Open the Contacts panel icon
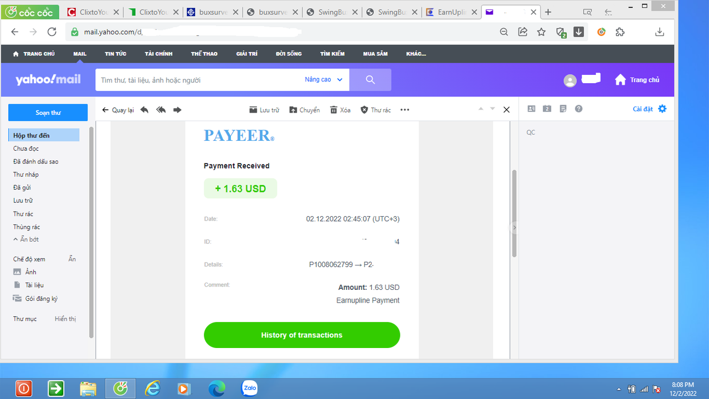This screenshot has height=399, width=709. pyautogui.click(x=531, y=109)
